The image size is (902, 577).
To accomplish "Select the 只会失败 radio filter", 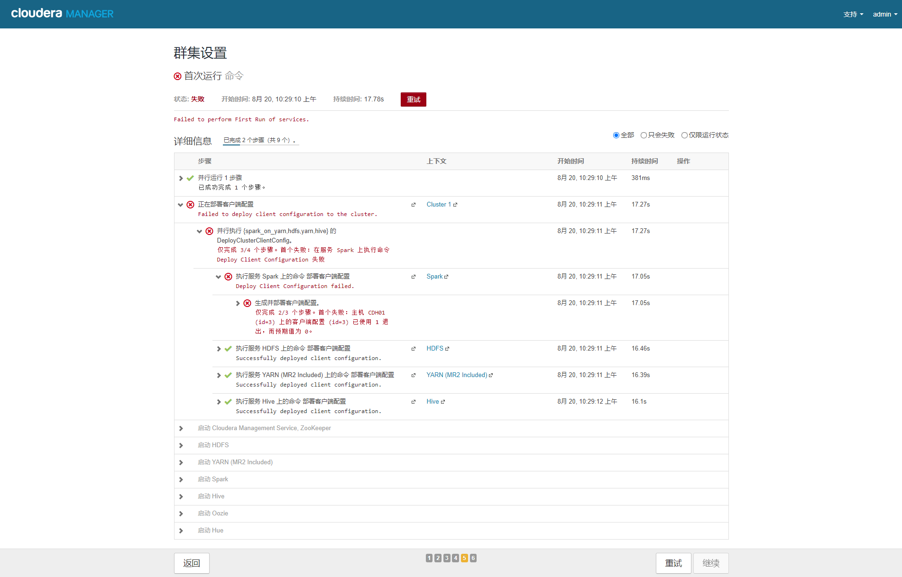I will pyautogui.click(x=644, y=135).
